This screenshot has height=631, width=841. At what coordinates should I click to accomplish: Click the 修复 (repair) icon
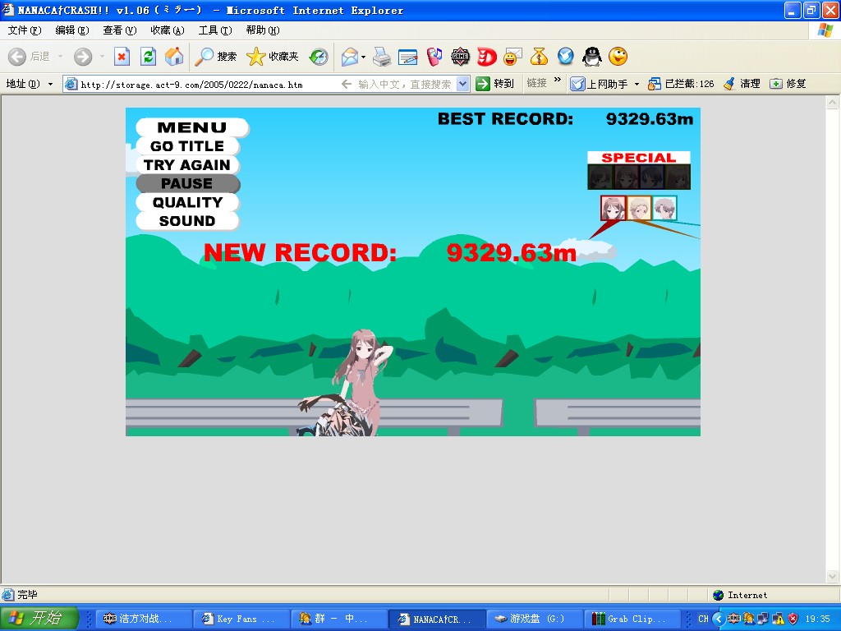click(775, 84)
